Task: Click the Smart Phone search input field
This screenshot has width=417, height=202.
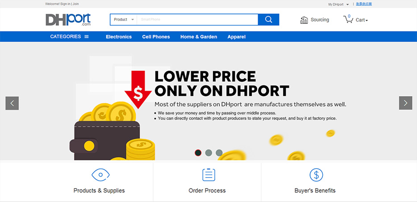Action: point(197,20)
